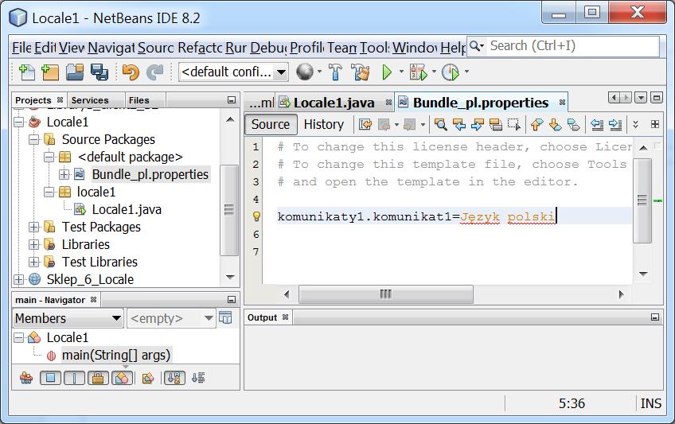Click Shift Line Right icon
Screen dimensions: 675x424
[615, 125]
